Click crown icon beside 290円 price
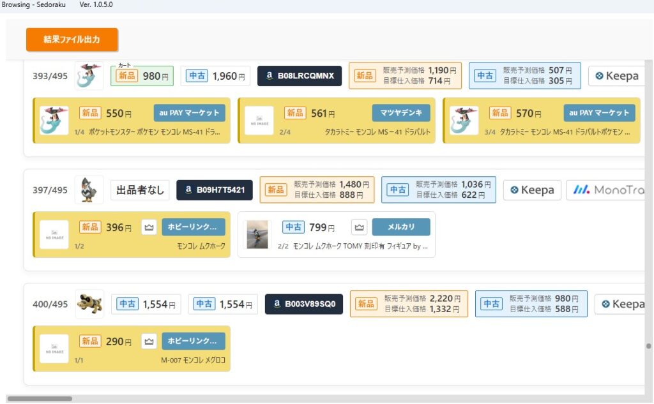The image size is (654, 404). (x=149, y=341)
